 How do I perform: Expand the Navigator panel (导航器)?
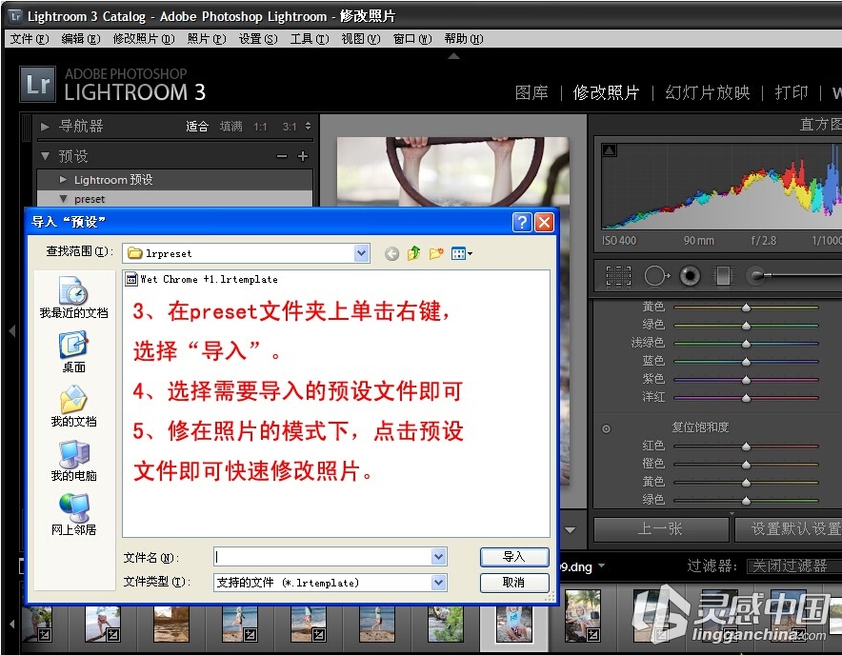pos(45,127)
